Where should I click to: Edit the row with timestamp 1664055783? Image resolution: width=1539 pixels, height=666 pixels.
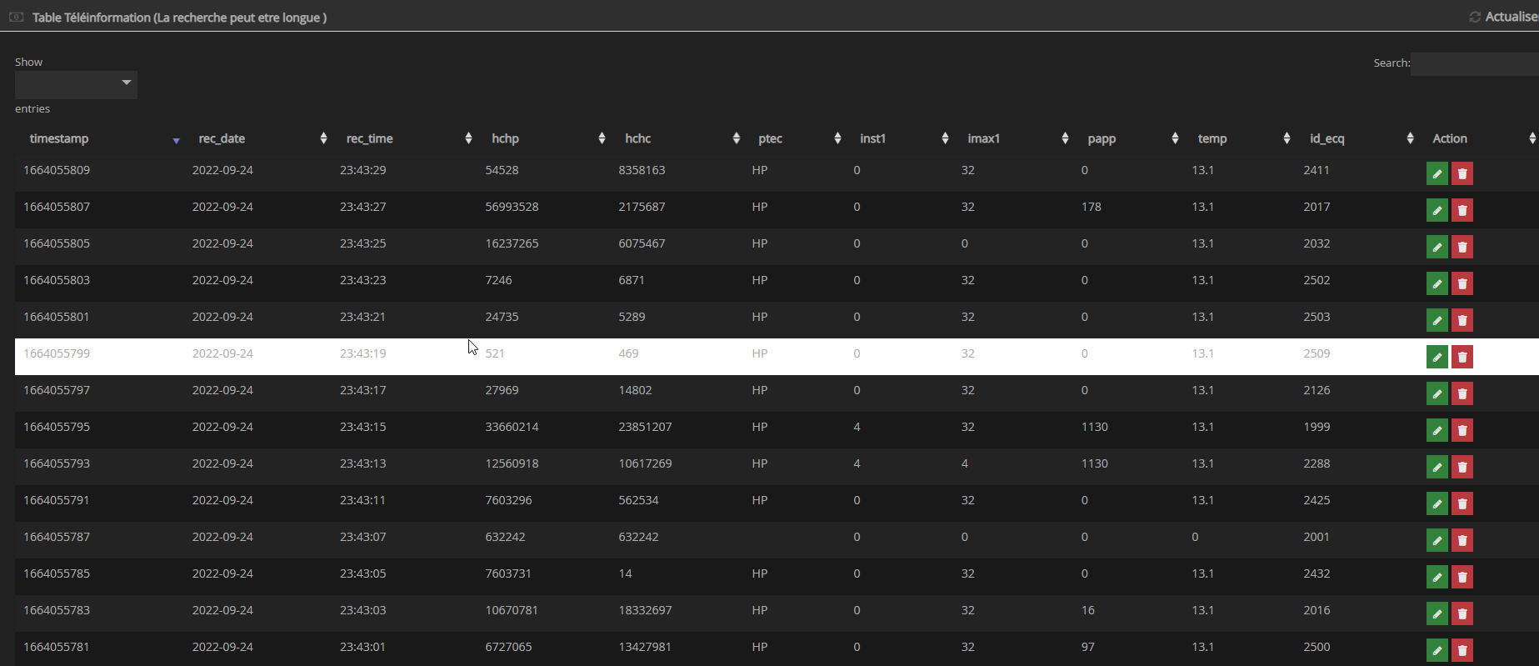(1437, 613)
